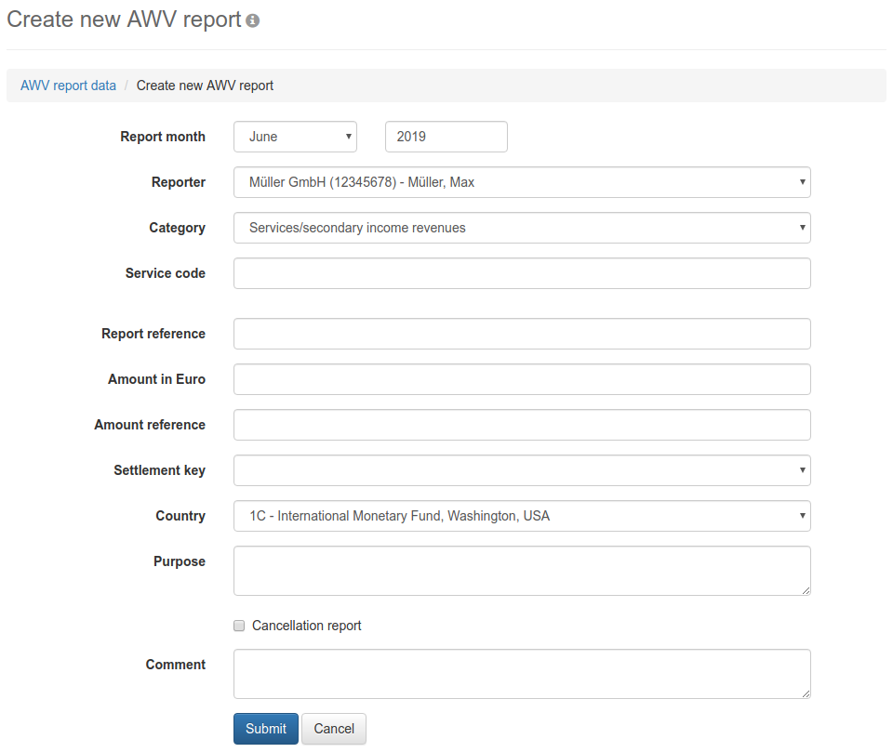
Task: Click the year field containing 2019
Action: [446, 137]
